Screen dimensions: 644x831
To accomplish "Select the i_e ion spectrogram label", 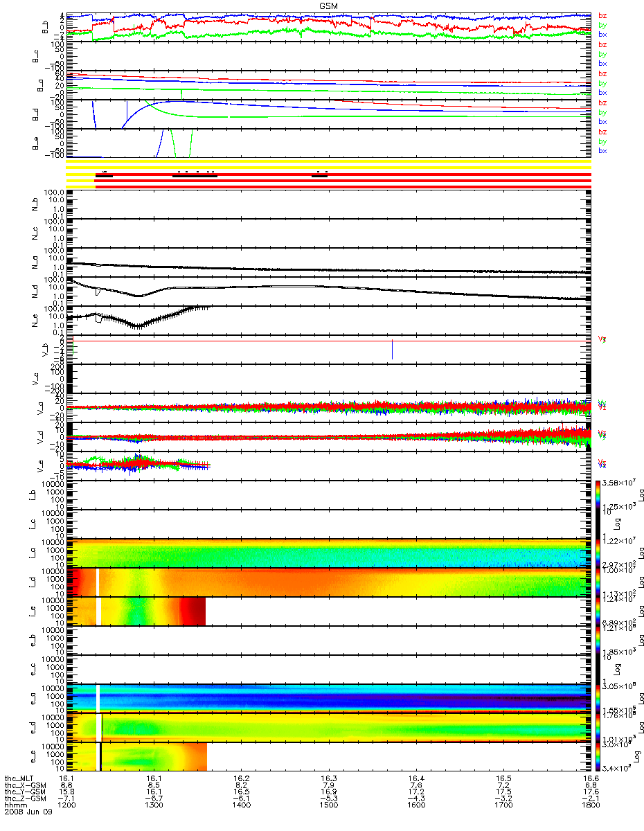I will [32, 611].
